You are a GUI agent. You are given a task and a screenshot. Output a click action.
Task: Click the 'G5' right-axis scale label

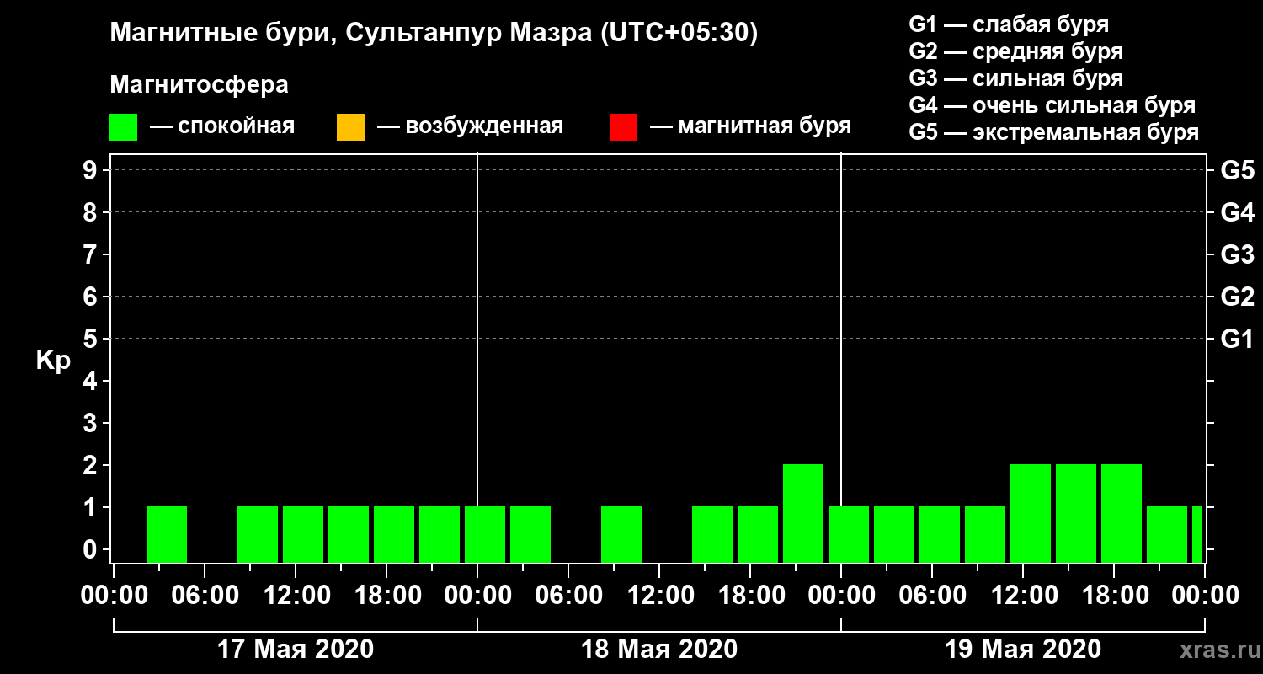[1237, 170]
